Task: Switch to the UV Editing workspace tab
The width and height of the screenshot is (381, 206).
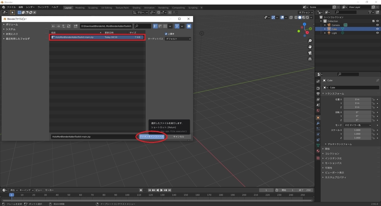Action: (x=107, y=8)
